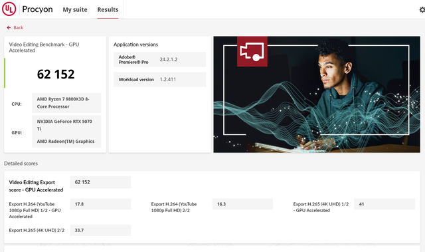
Task: Click the video editing camera icon
Action: (252, 51)
